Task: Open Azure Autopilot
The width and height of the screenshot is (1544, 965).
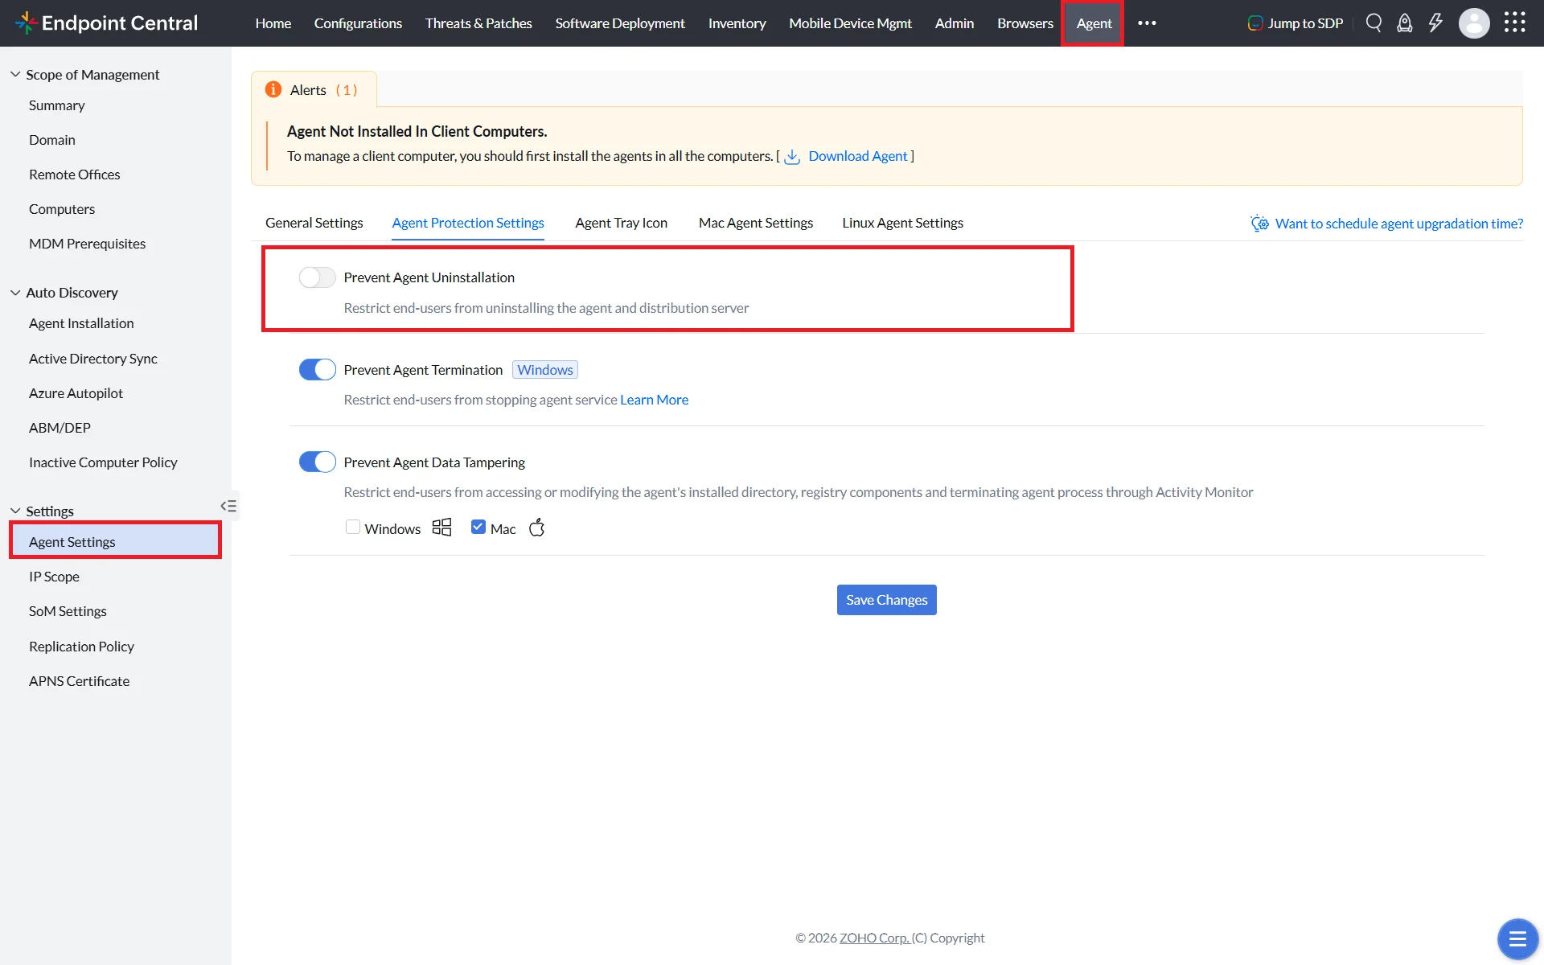Action: click(x=76, y=393)
